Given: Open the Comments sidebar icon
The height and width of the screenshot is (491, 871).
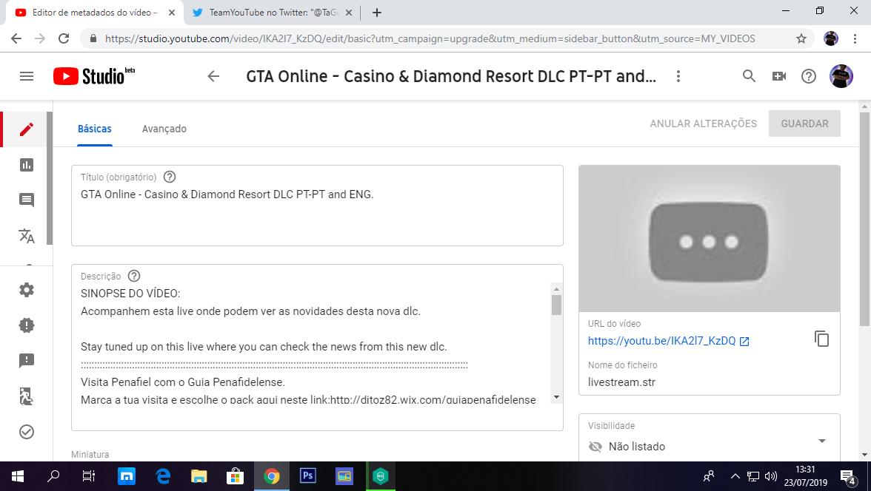Looking at the screenshot, I should (27, 200).
